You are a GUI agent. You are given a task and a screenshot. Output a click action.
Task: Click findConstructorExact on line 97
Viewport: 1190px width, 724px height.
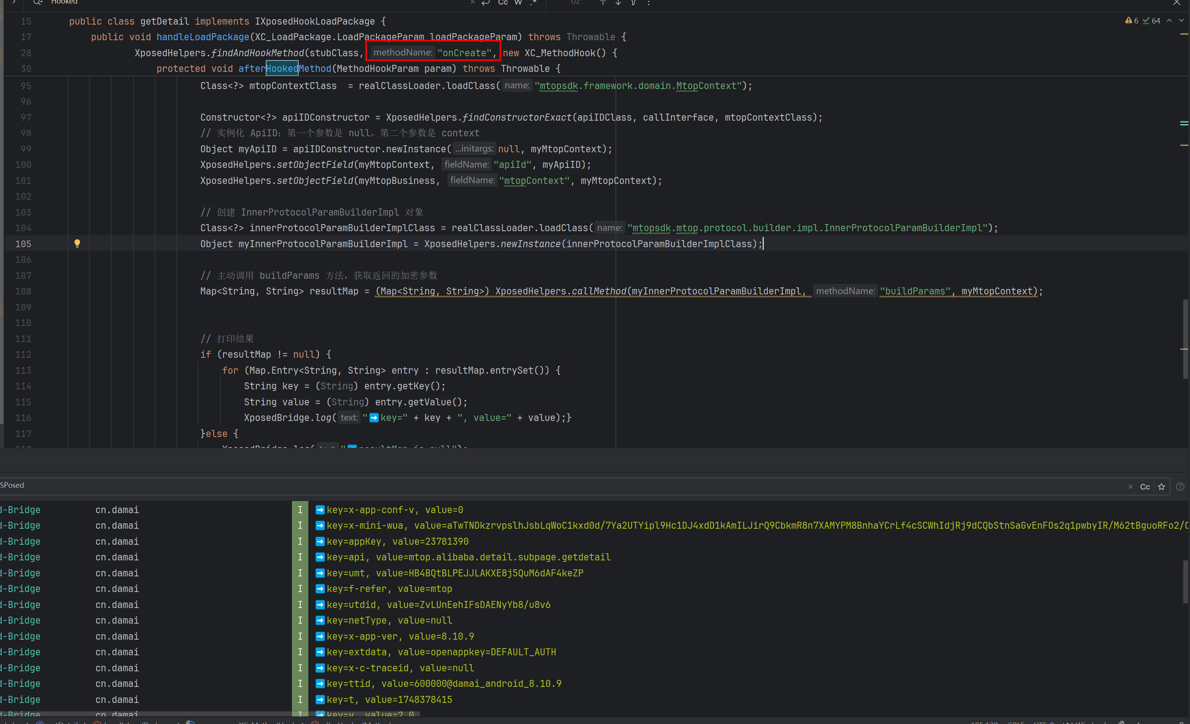point(517,117)
